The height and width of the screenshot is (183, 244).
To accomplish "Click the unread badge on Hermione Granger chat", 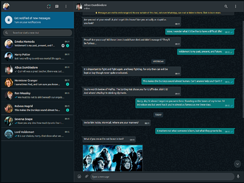I will tap(67, 84).
